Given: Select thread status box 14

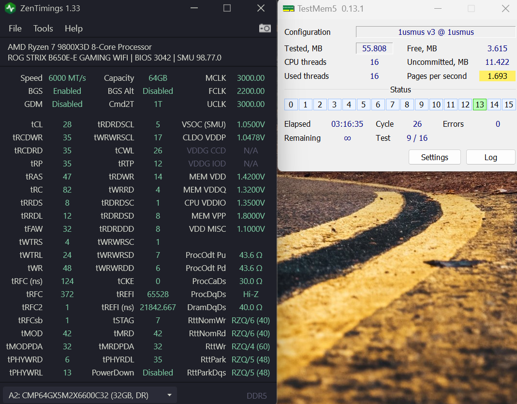Looking at the screenshot, I should [x=494, y=105].
